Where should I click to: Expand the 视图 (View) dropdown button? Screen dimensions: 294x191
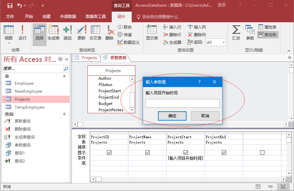9,43
